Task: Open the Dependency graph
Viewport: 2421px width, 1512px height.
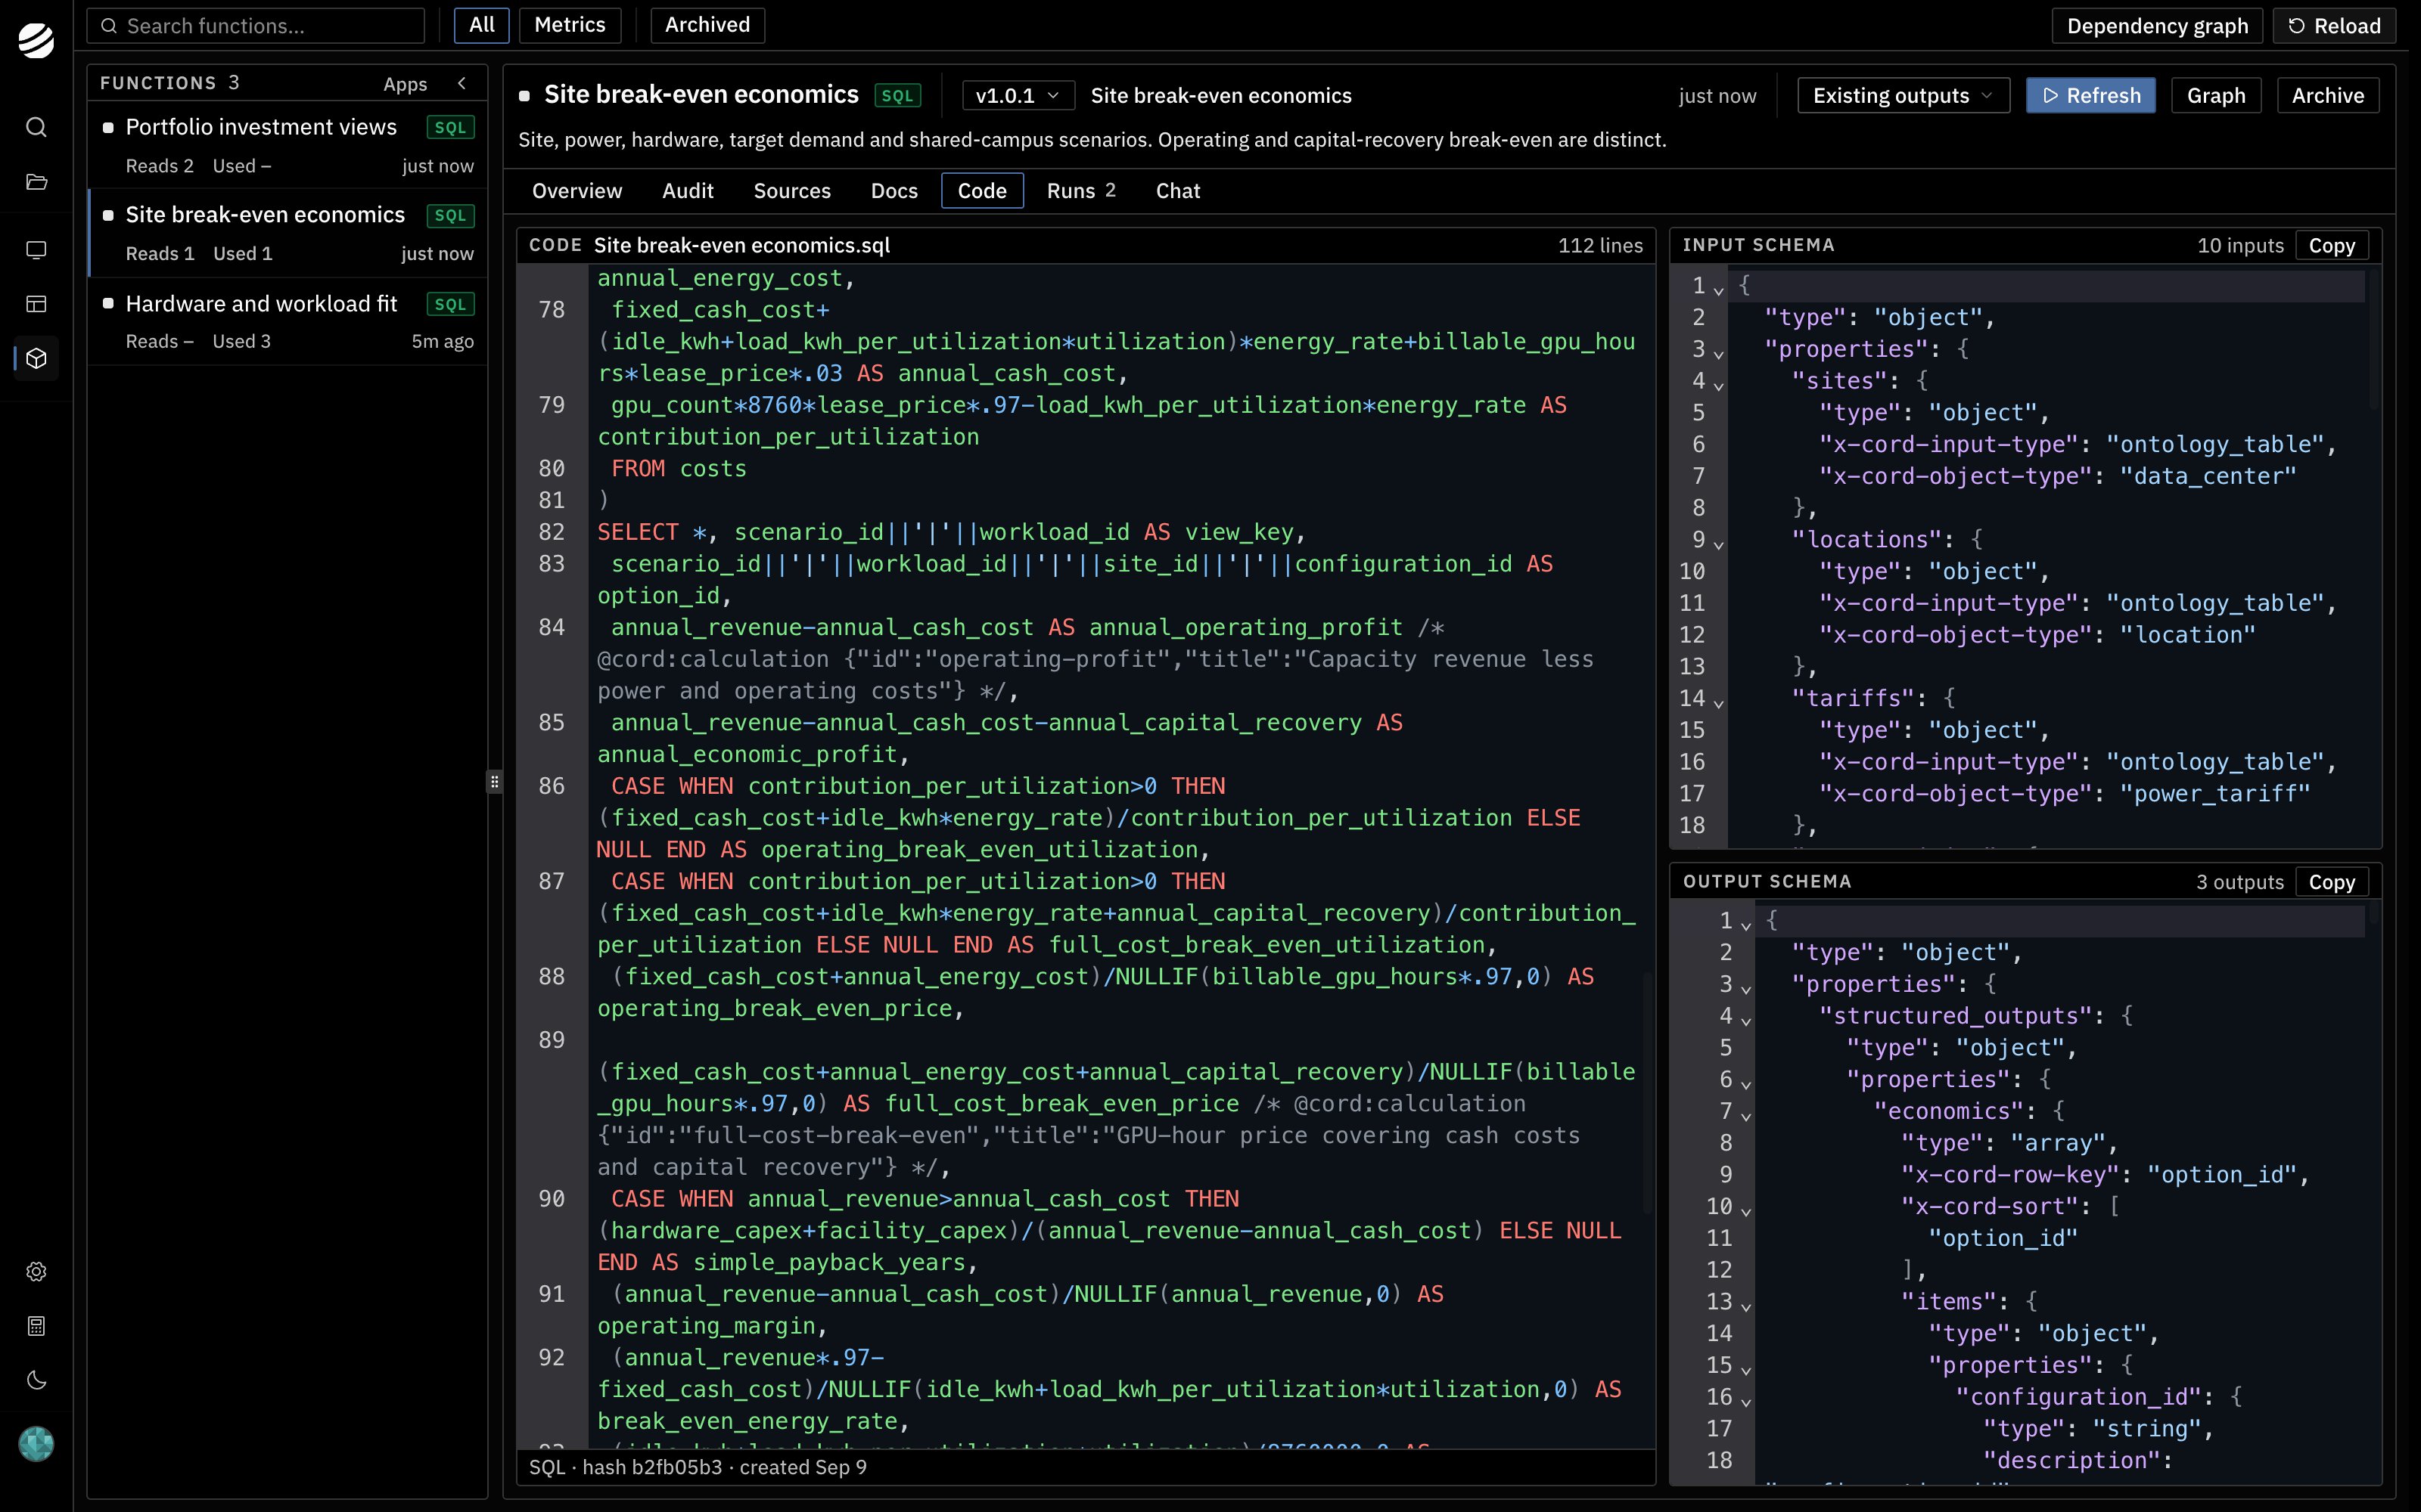Action: (2157, 25)
